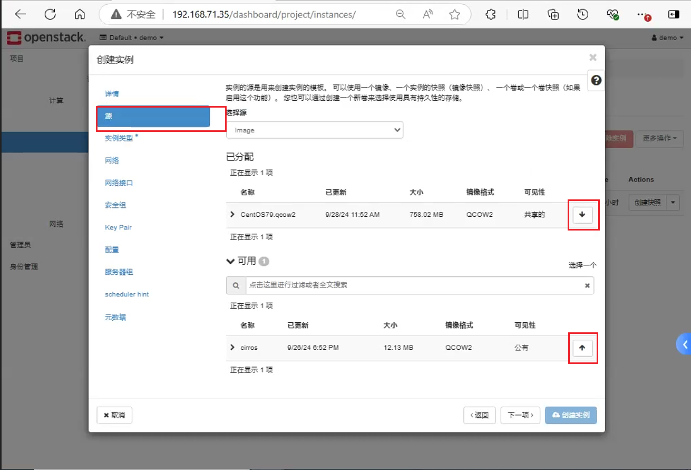
Task: Start the read aloud feature
Action: pos(428,15)
